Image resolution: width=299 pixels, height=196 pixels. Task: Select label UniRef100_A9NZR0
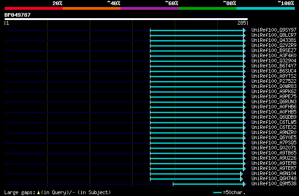(x=274, y=133)
